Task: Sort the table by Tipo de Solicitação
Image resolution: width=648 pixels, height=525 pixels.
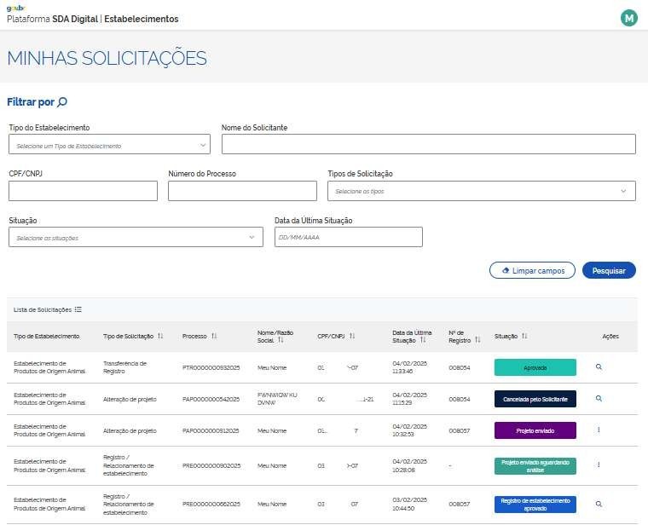Action: click(160, 337)
